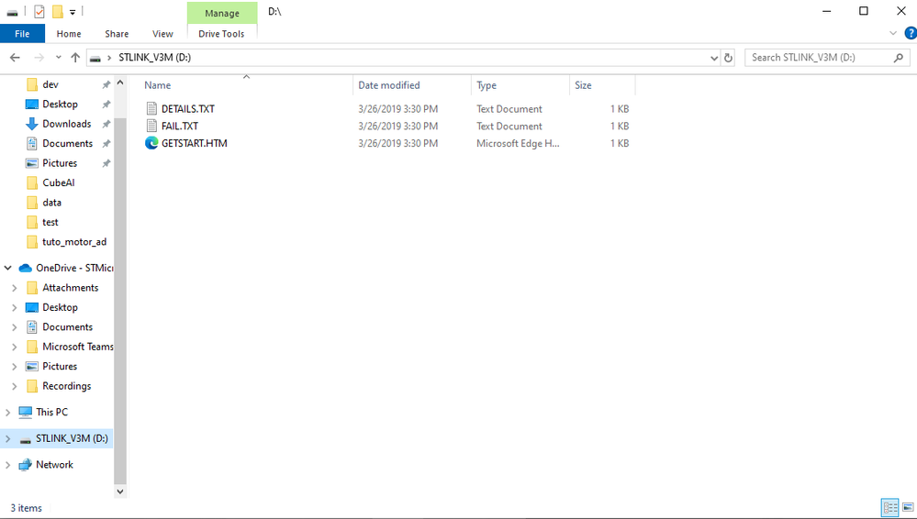Switch to the Share ribbon tab
This screenshot has width=917, height=519.
pos(117,34)
